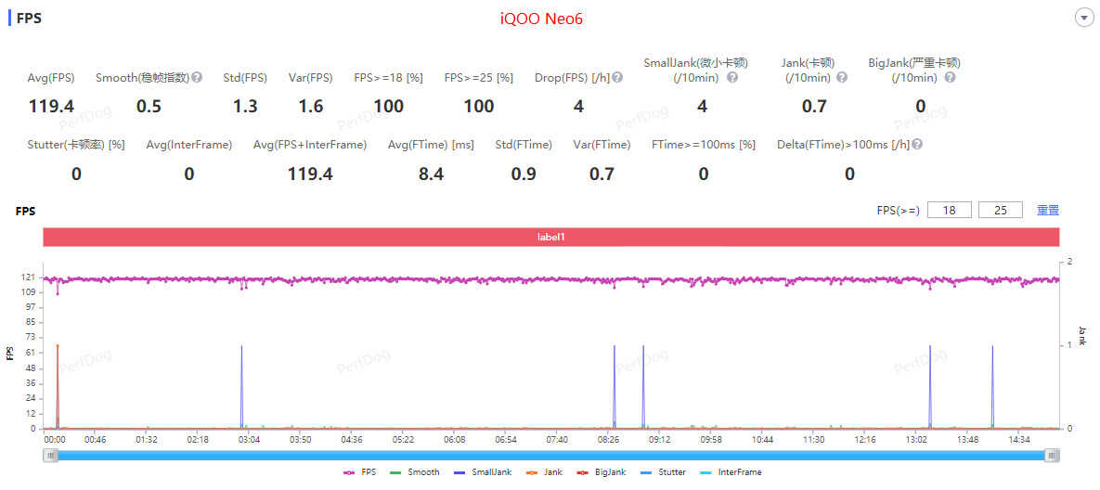Click the FPS>=18 [%] label

click(389, 78)
